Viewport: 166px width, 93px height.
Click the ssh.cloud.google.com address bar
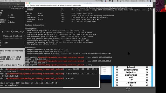coord(55,6)
